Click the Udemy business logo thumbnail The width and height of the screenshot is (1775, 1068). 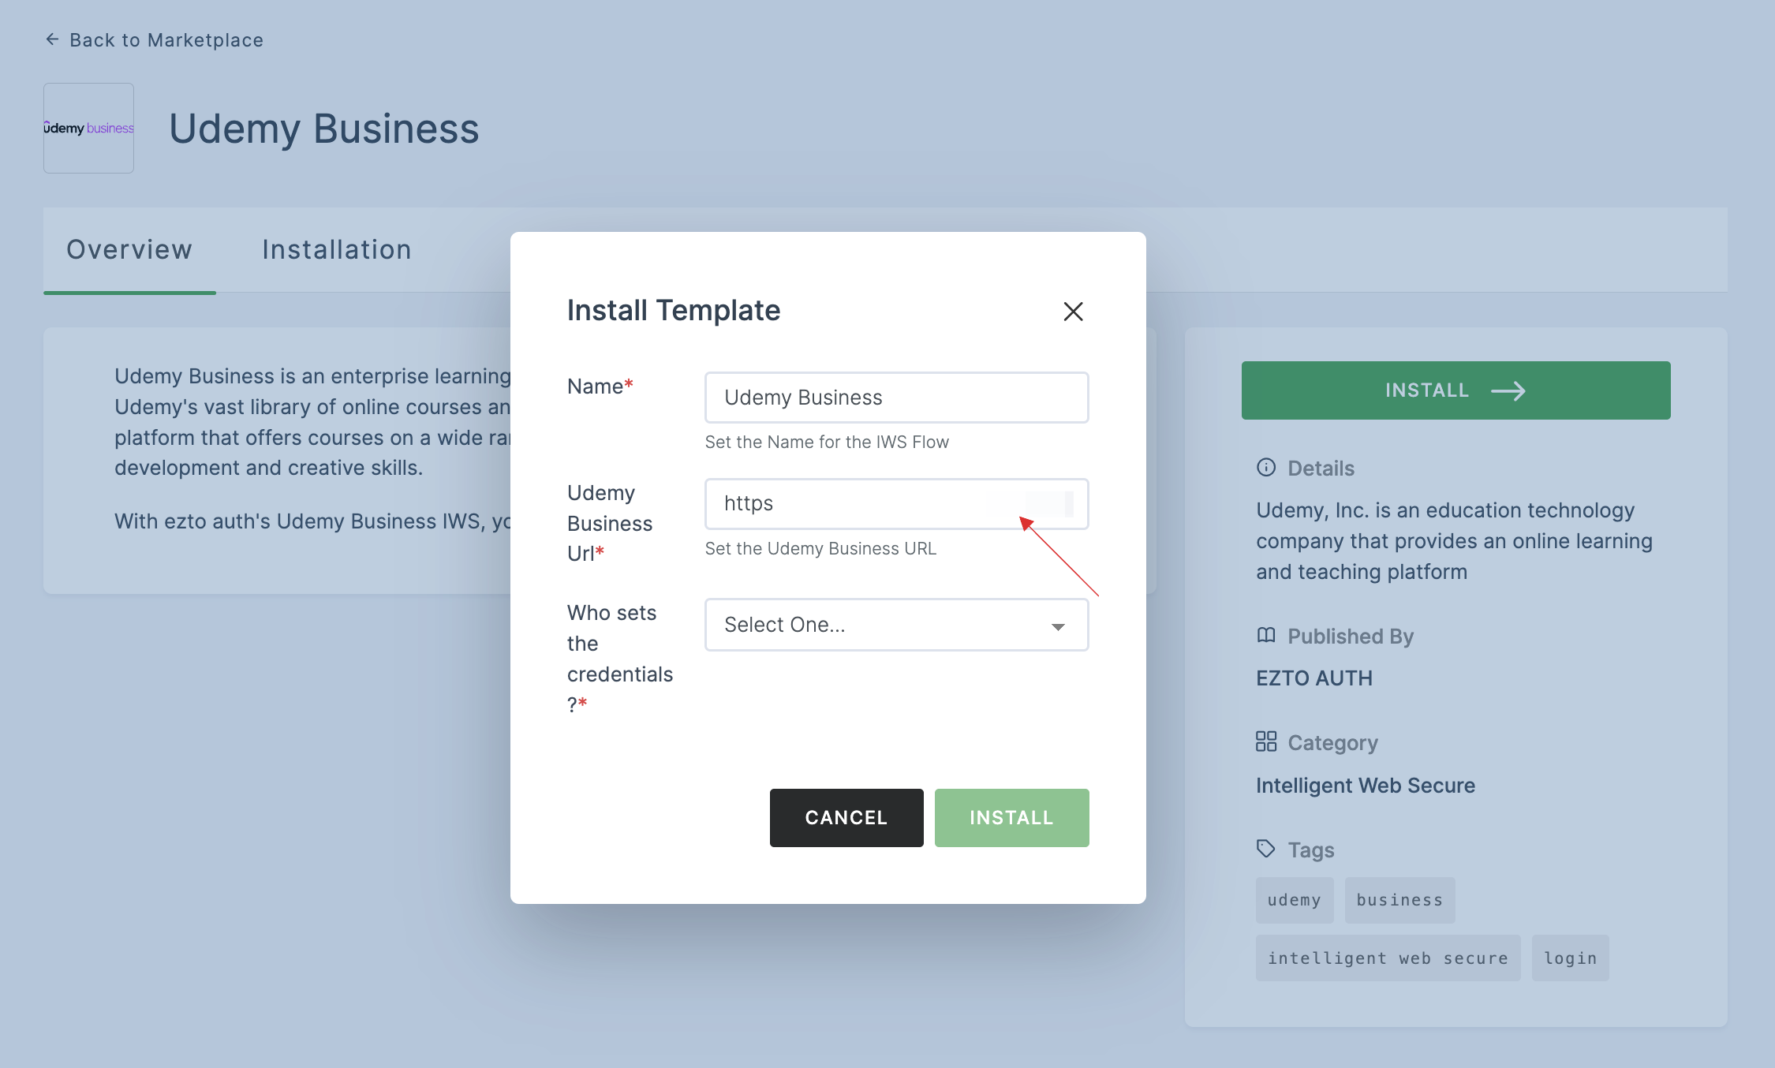point(88,128)
